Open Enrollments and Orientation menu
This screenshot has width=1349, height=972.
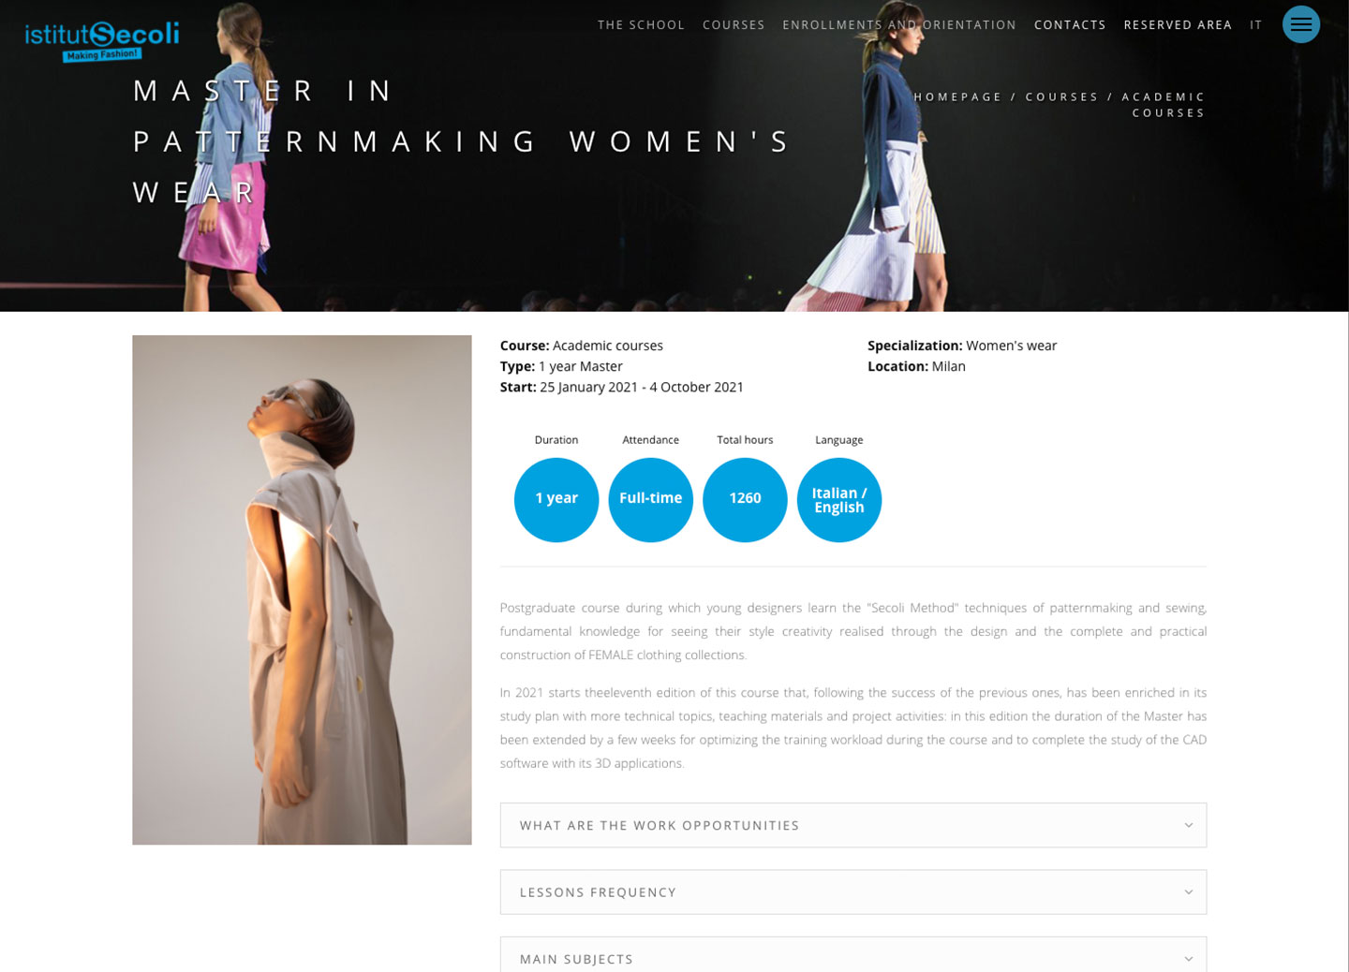[x=899, y=25]
